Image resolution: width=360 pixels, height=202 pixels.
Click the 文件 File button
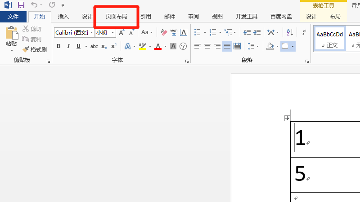pyautogui.click(x=13, y=17)
